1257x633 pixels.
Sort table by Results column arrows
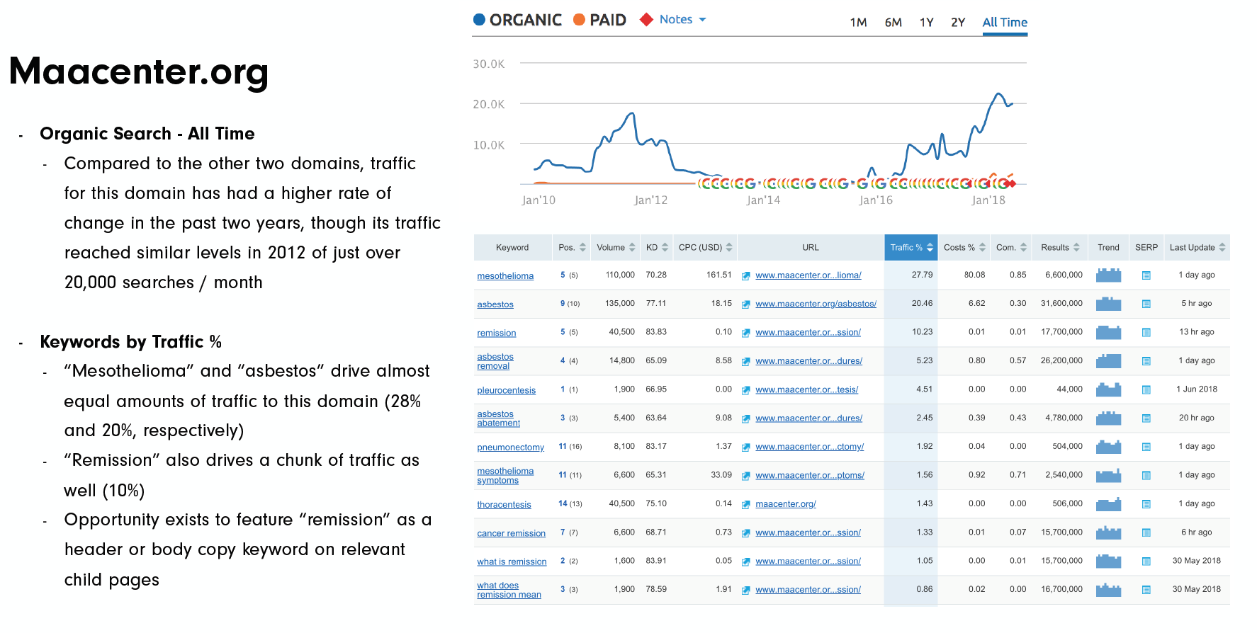pyautogui.click(x=1076, y=247)
